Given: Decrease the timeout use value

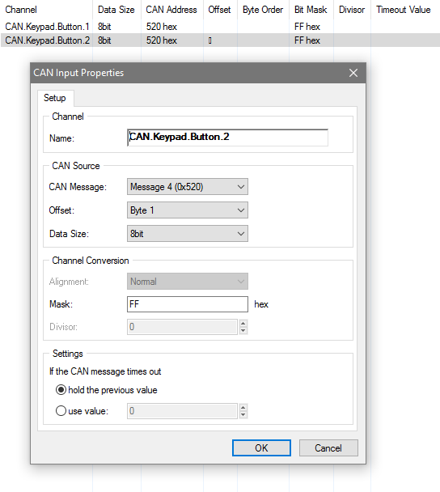Looking at the screenshot, I should 243,414.
